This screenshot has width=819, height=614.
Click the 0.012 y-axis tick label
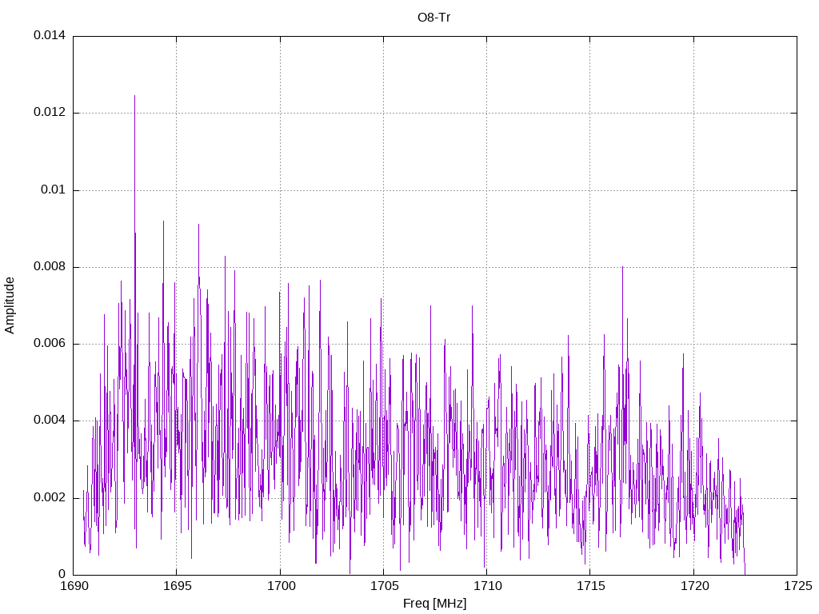point(50,112)
